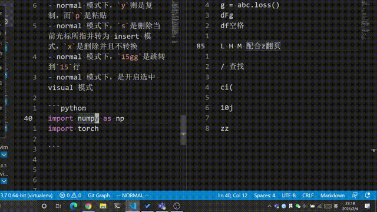Open the Task View icon

58,206
